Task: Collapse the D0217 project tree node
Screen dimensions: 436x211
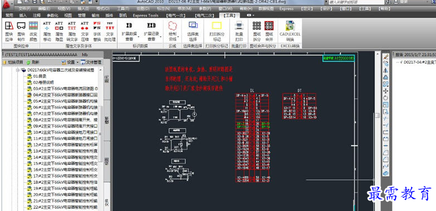Action: (18, 70)
